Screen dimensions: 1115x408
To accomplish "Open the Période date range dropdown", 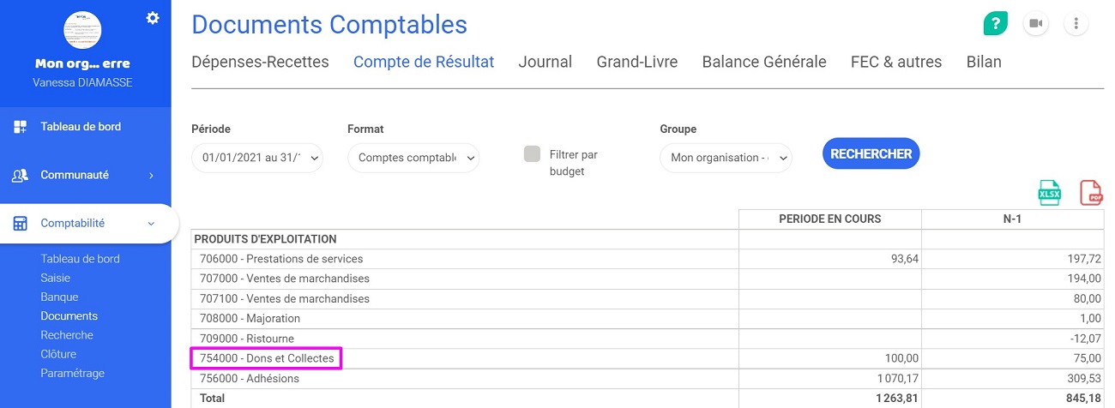I will click(x=257, y=158).
